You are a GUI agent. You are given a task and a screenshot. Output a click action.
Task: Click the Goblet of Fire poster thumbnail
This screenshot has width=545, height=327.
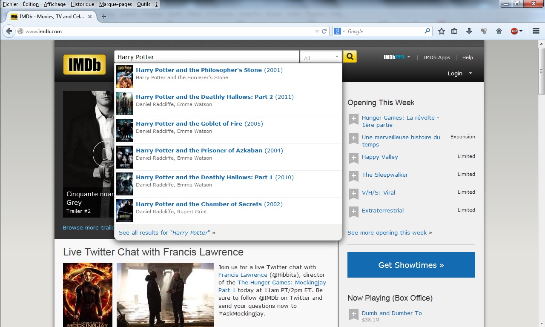click(x=125, y=130)
